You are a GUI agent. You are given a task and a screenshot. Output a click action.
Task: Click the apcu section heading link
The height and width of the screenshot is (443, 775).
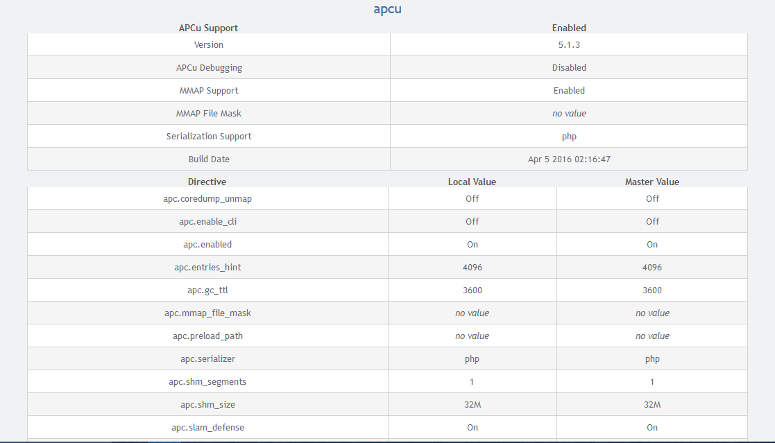tap(387, 10)
